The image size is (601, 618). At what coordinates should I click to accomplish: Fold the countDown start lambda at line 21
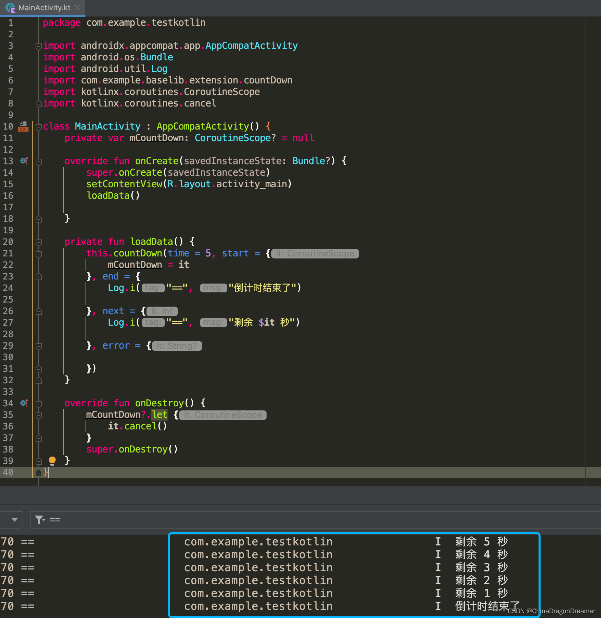tap(39, 254)
